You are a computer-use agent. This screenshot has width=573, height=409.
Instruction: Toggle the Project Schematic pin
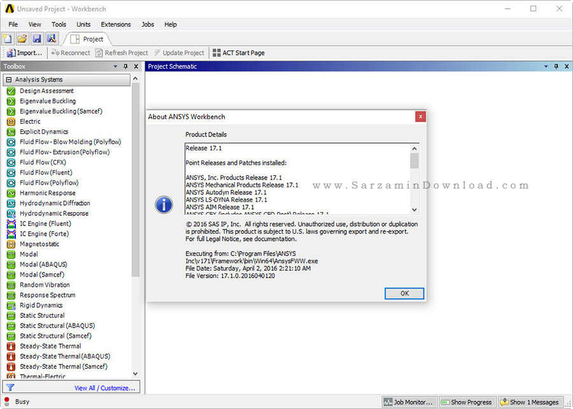click(x=556, y=66)
